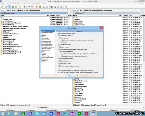The width and height of the screenshot is (145, 116).
Task: Uncheck the 'Вкладки папок' checkbox
Action: click(59, 47)
